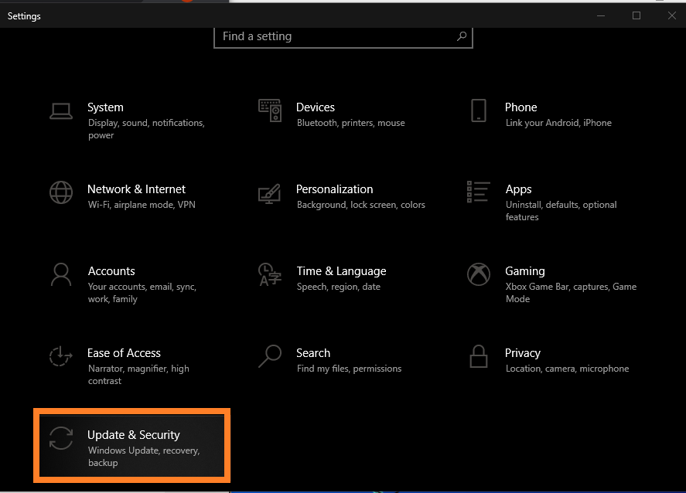Click the Search magnifying glass category icon

point(270,356)
